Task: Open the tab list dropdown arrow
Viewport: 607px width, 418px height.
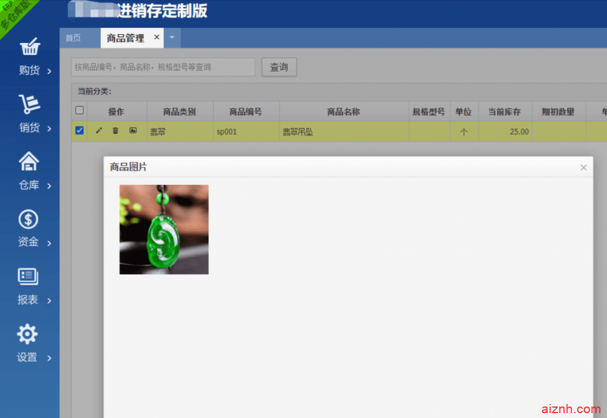Action: [172, 38]
